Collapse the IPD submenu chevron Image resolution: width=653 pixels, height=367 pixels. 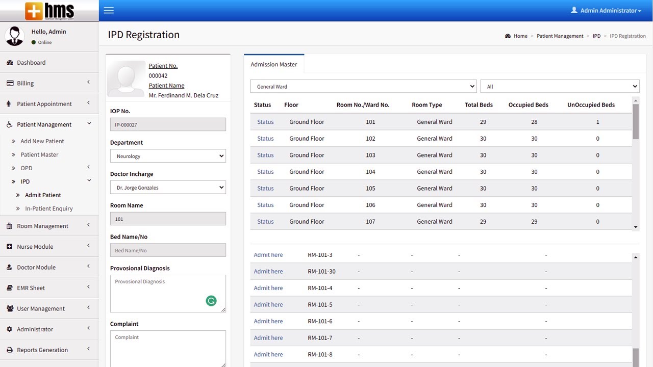point(89,180)
